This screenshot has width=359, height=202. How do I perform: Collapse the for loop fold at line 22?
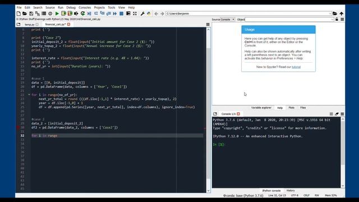click(29, 95)
